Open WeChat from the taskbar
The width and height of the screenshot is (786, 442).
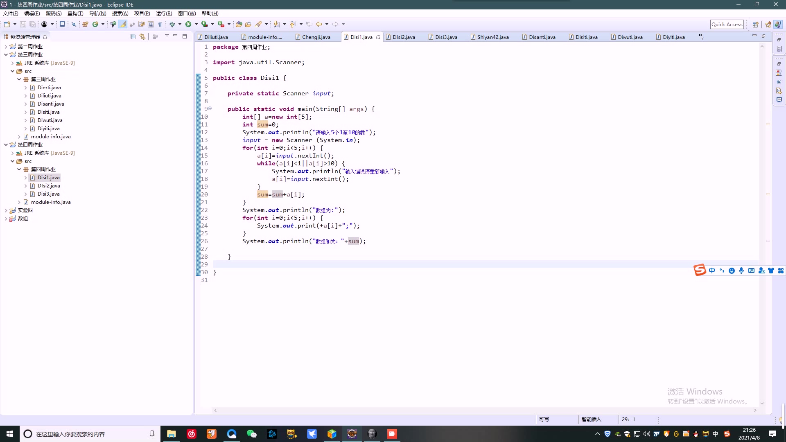click(251, 434)
